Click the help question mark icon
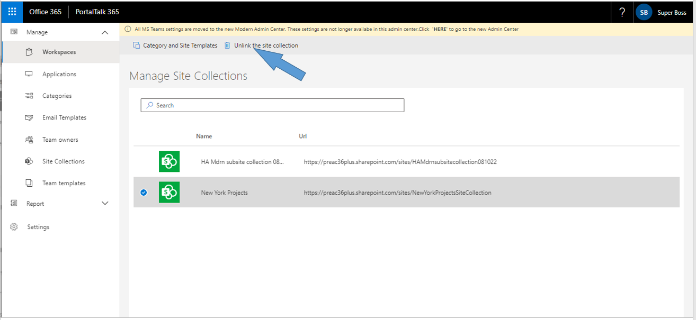 622,12
